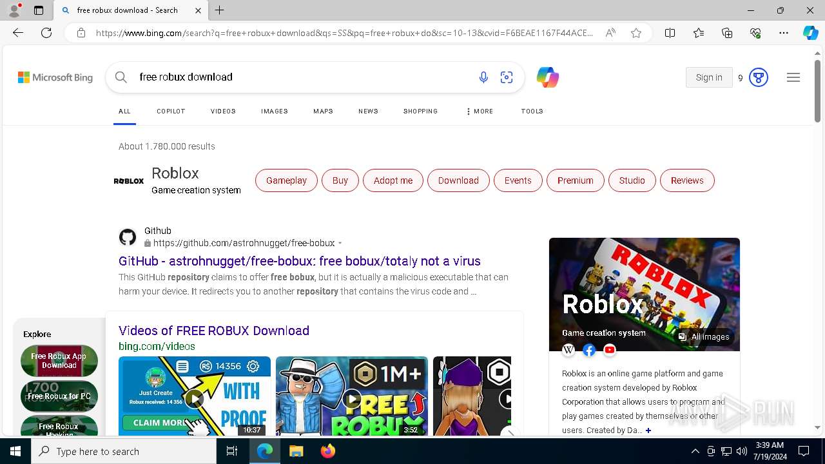
Task: Click the Buy chip
Action: 340,180
